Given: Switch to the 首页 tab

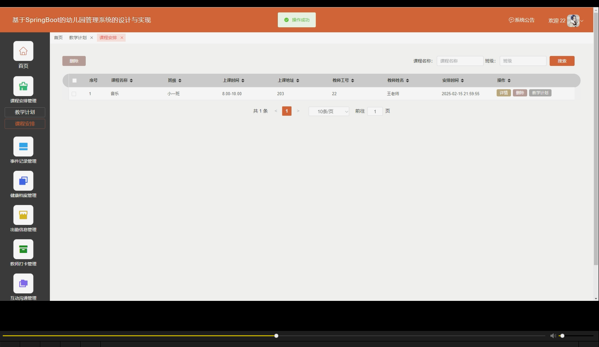Looking at the screenshot, I should [58, 38].
